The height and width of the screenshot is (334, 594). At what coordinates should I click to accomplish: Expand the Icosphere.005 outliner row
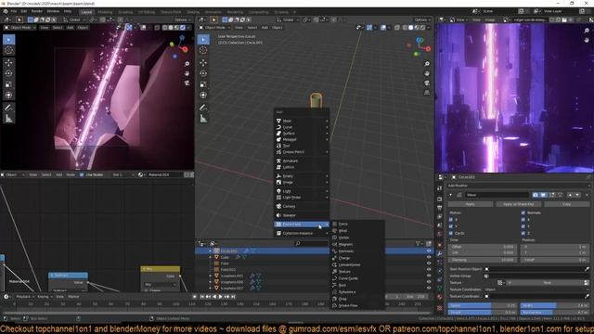click(211, 276)
